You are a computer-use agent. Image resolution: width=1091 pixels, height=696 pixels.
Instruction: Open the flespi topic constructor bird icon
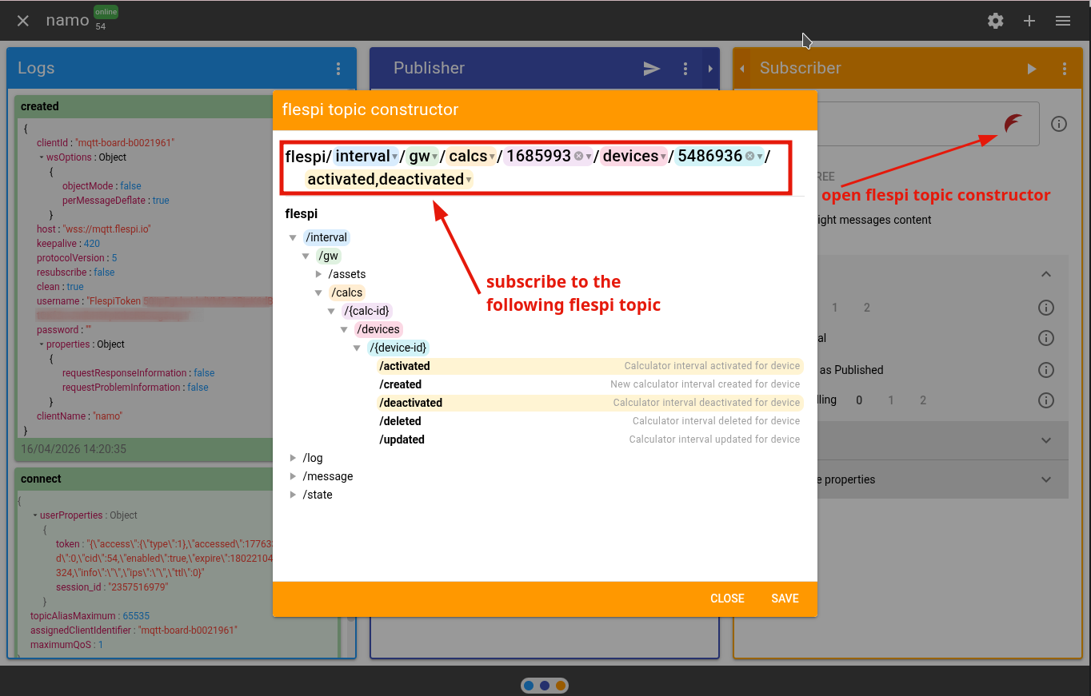[x=1013, y=124]
